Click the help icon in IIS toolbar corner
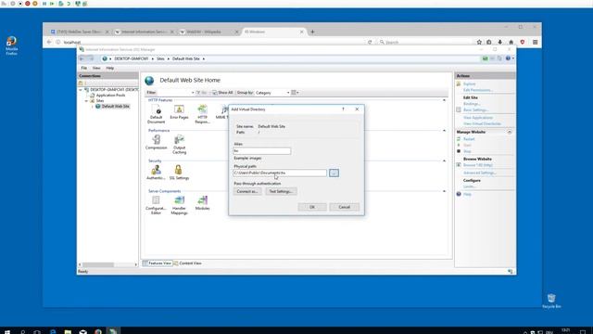 pos(508,58)
